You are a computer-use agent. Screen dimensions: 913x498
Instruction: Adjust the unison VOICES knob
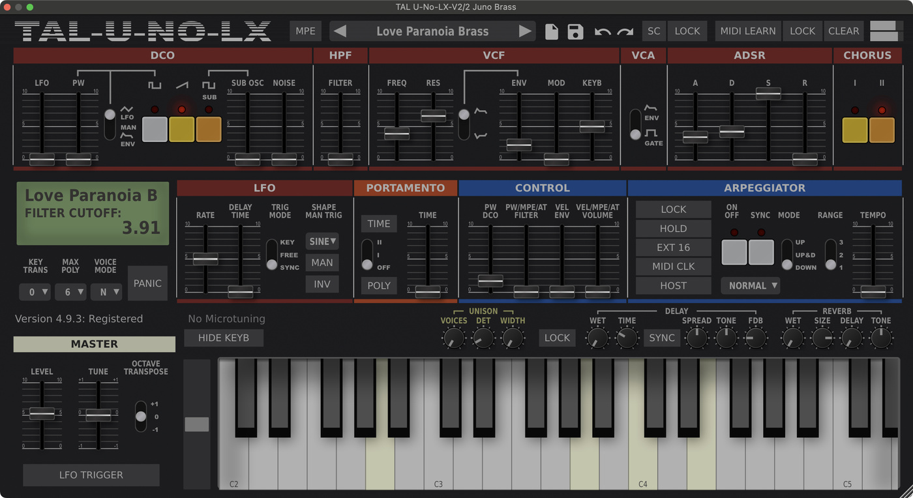pyautogui.click(x=453, y=338)
